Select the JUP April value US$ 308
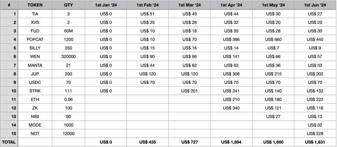The width and height of the screenshot is (337, 147). click(231, 74)
